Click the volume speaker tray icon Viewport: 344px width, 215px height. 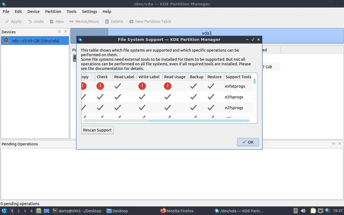pyautogui.click(x=303, y=211)
